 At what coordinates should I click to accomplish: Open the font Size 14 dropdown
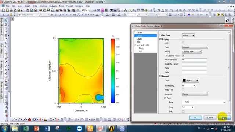pyautogui.click(x=192, y=107)
